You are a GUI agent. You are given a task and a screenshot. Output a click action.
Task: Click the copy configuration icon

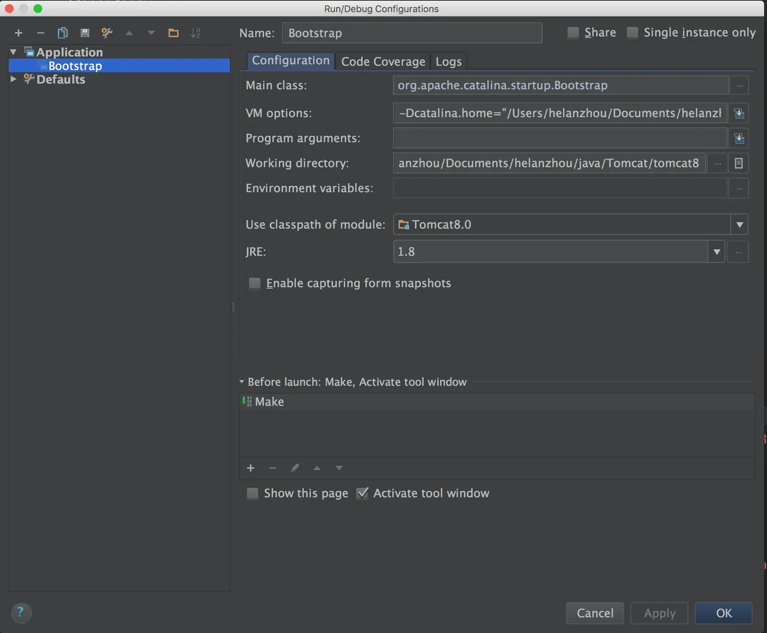[63, 33]
